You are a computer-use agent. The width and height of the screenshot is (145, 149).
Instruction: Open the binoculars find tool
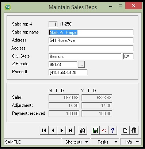pos(83,130)
